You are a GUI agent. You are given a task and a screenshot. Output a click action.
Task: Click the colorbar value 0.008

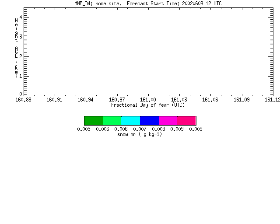158,129
